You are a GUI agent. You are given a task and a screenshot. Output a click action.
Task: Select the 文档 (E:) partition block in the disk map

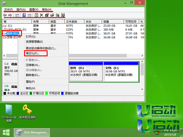point(121,72)
